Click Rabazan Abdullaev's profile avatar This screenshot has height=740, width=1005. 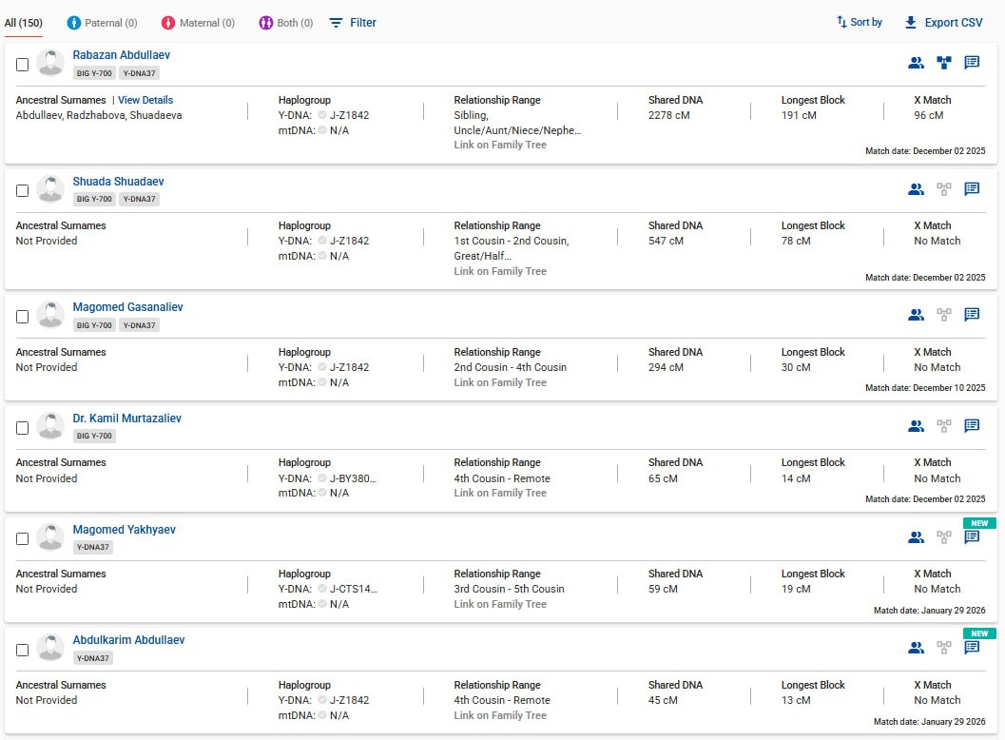(50, 63)
